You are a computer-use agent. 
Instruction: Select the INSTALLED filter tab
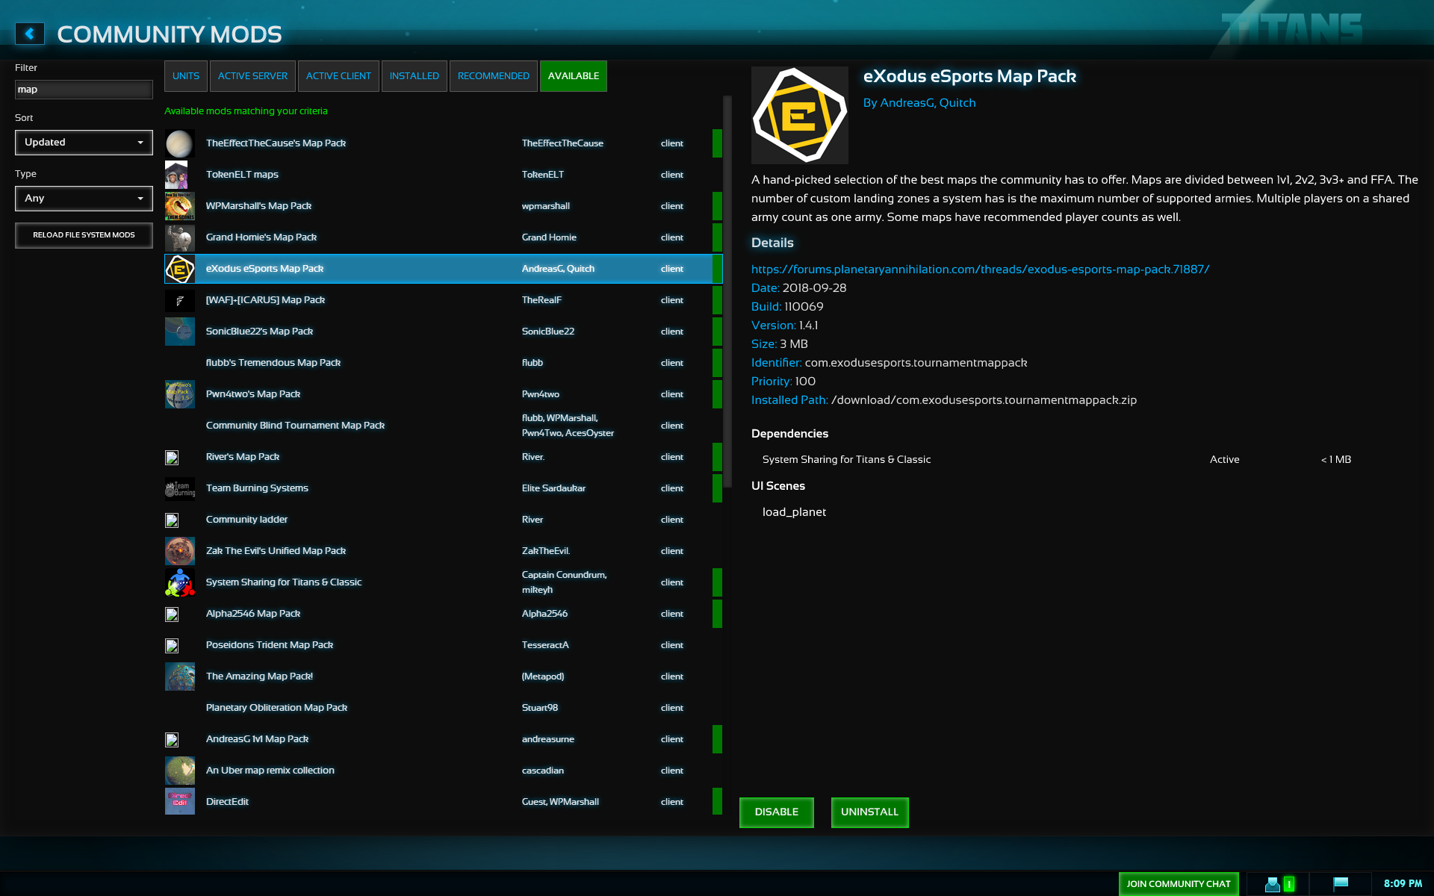tap(414, 75)
